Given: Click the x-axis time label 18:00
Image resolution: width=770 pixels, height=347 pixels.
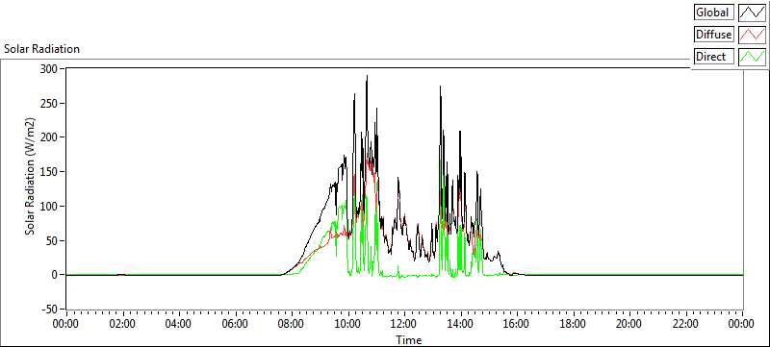Looking at the screenshot, I should coord(573,324).
